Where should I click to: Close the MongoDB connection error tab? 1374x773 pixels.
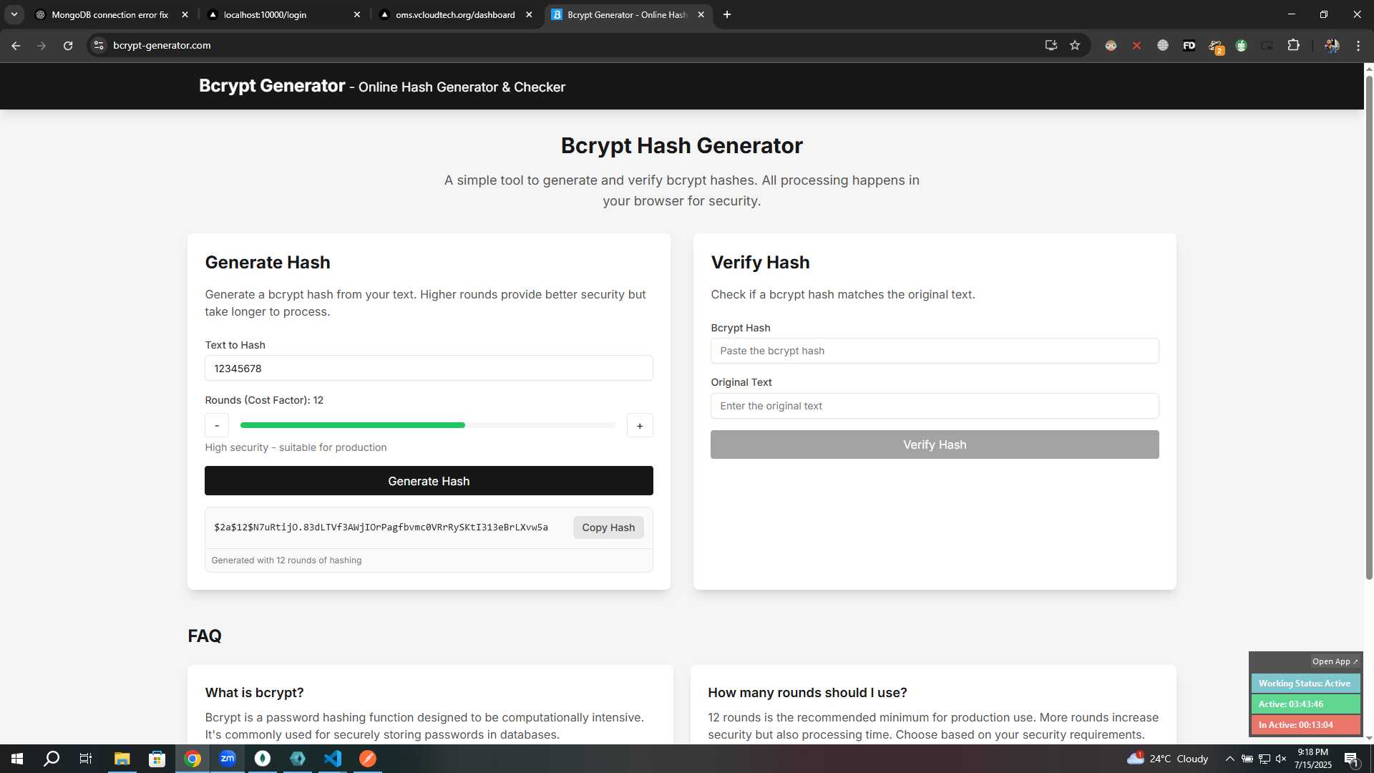(185, 14)
